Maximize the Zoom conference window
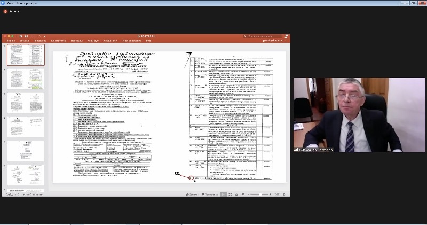The height and width of the screenshot is (225, 427). (x=414, y=3)
